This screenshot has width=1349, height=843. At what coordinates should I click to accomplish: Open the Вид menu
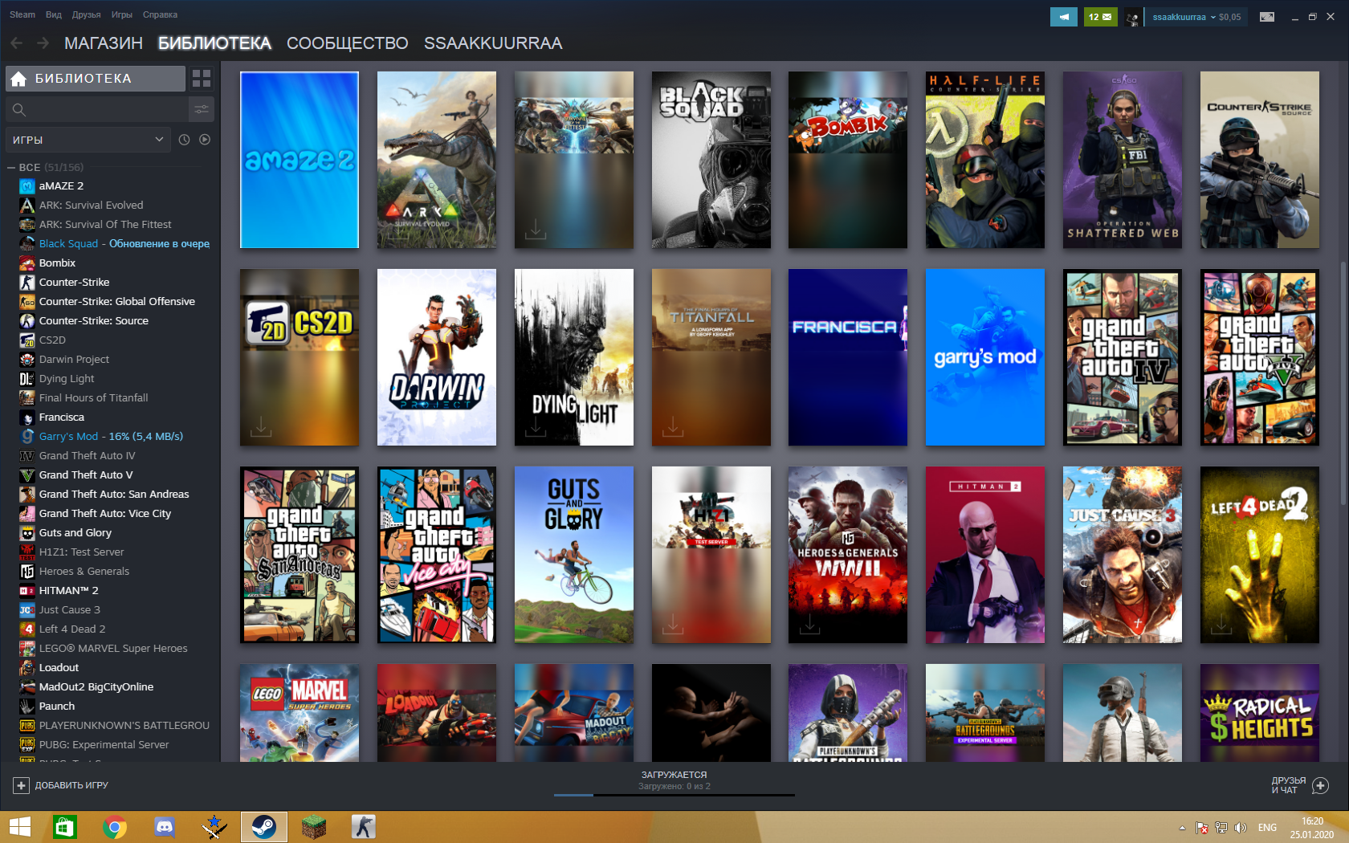coord(54,14)
